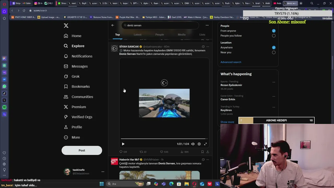Open Rezan Epözdemir trending topic
Image resolution: width=334 pixels, height=188 pixels.
pos(231,85)
